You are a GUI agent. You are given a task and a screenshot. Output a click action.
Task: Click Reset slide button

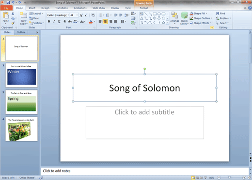[x=34, y=18]
